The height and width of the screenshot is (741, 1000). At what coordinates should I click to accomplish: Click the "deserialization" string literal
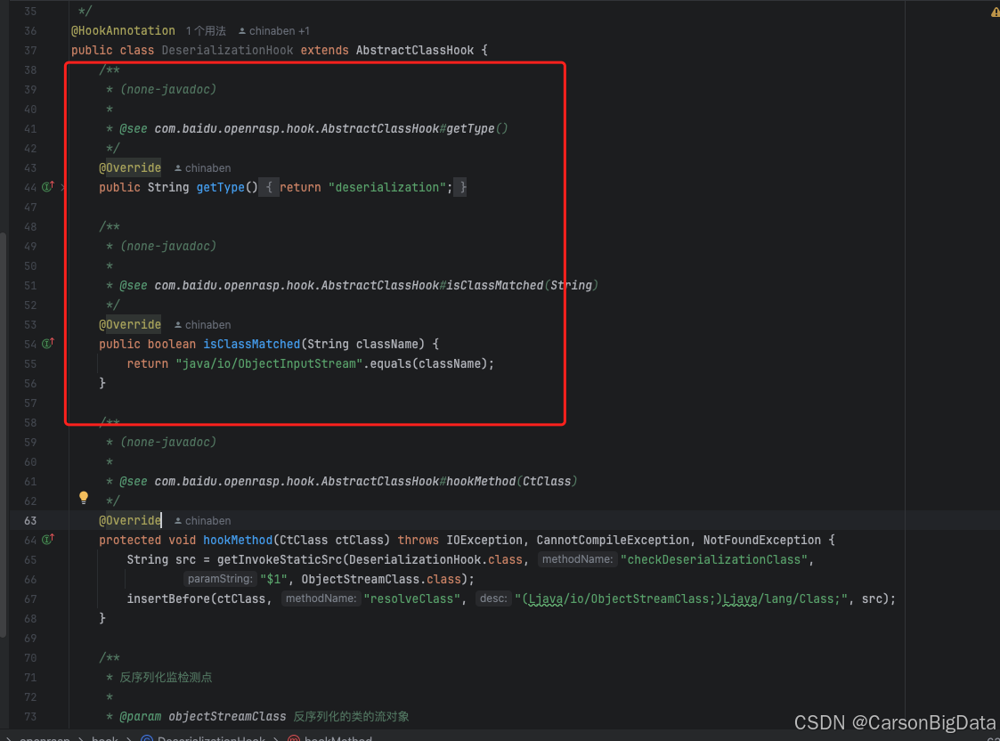pos(387,188)
